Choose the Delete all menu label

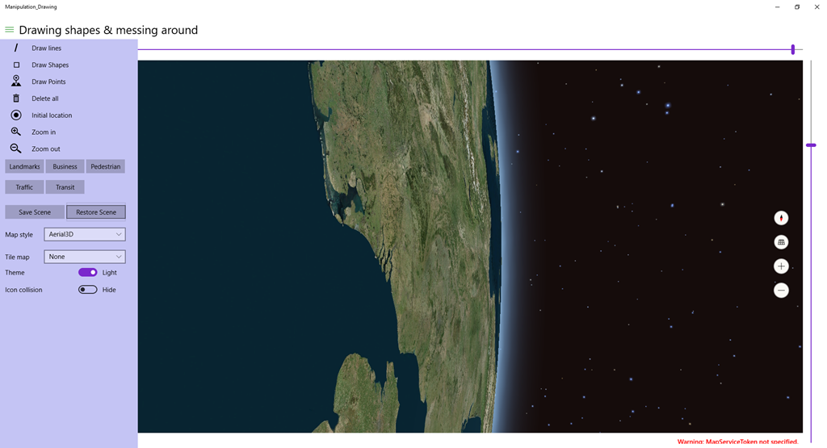coord(45,98)
